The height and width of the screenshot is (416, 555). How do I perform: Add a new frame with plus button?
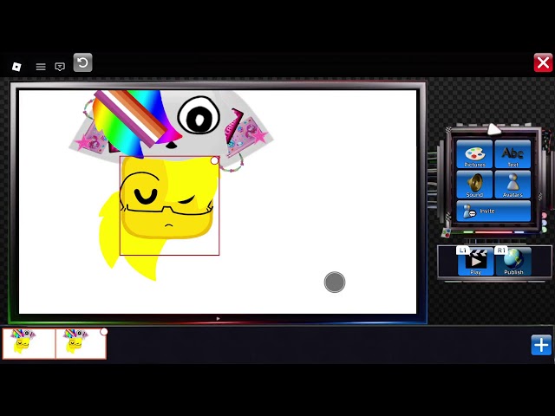[x=541, y=345]
